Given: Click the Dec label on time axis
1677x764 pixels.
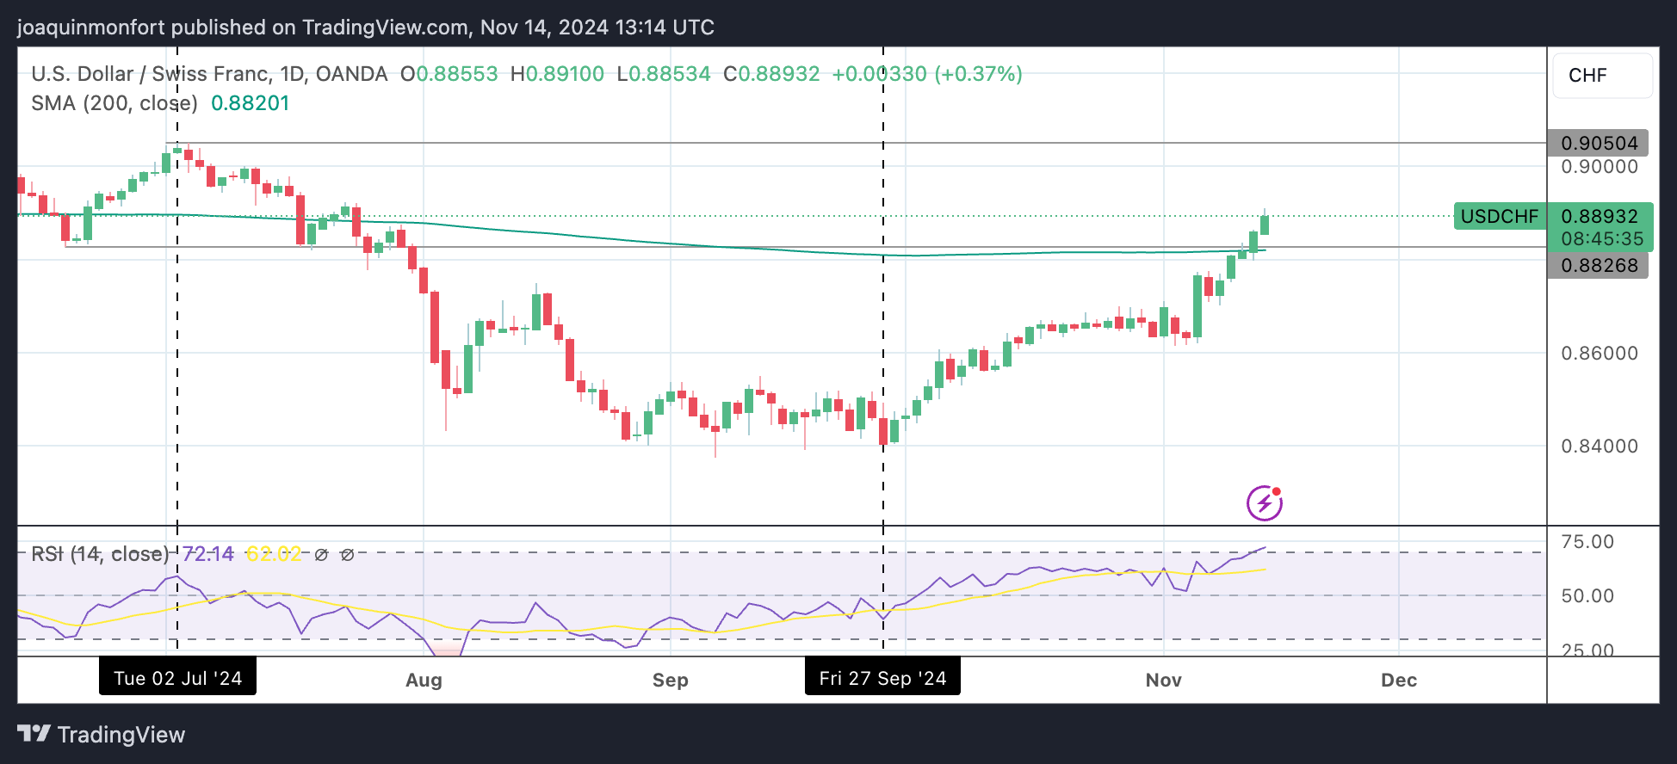Looking at the screenshot, I should pyautogui.click(x=1398, y=680).
